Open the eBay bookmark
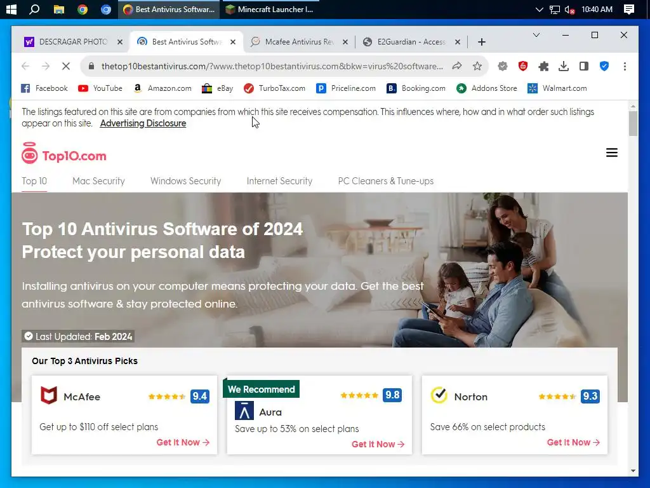Viewport: 650px width, 488px height. [218, 88]
